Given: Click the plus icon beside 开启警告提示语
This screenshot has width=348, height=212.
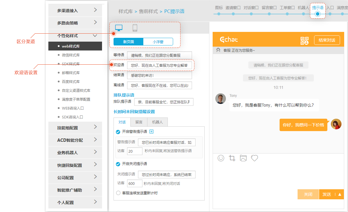Looking at the screenshot, I should pyautogui.click(x=152, y=132).
